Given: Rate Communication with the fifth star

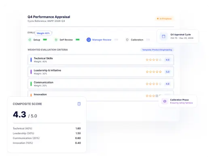Looking at the screenshot, I should pos(160,84).
